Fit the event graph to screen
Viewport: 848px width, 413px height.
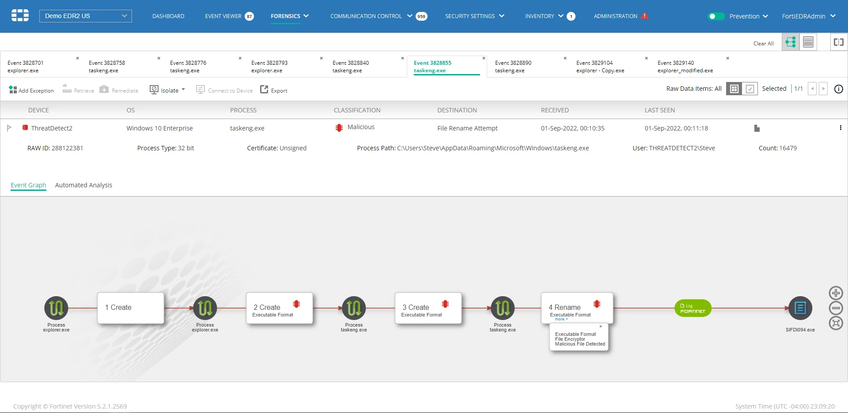point(836,323)
